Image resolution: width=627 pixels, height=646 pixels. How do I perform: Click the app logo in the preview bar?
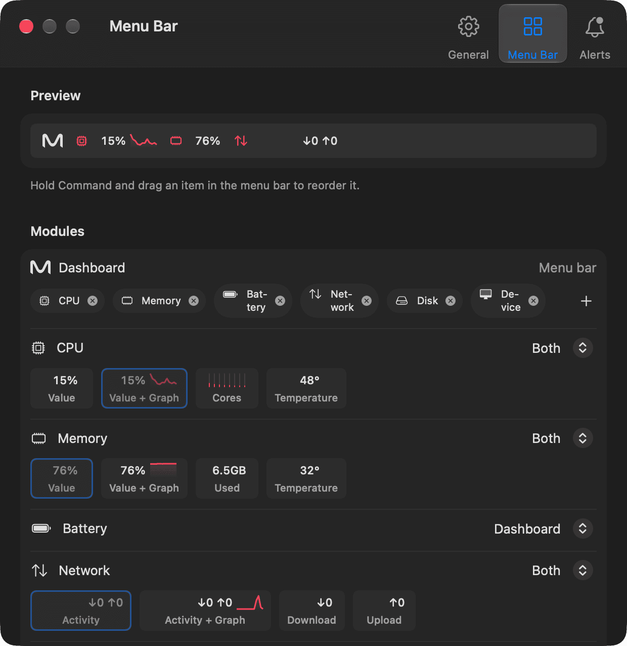[53, 141]
